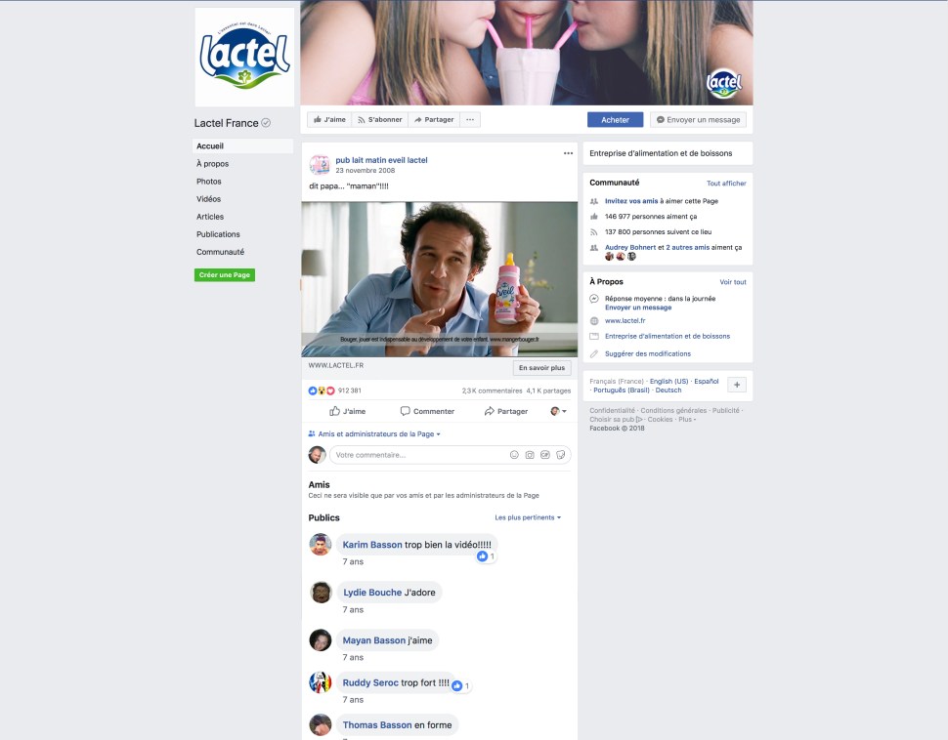
Task: Click the Lactel logo profile picture
Action: (x=244, y=57)
